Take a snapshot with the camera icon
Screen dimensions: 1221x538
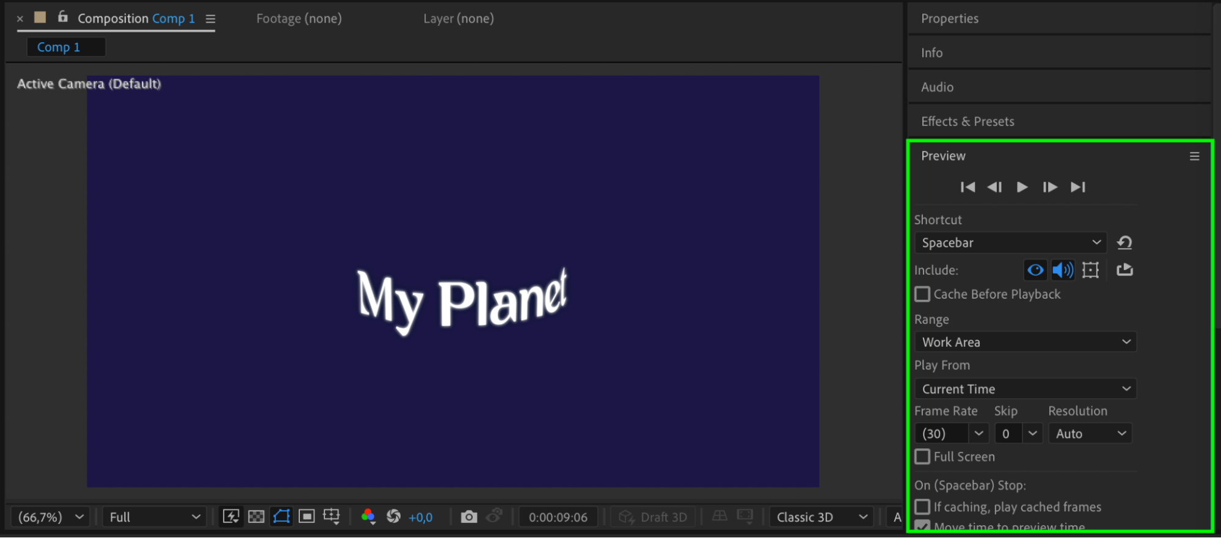(468, 517)
